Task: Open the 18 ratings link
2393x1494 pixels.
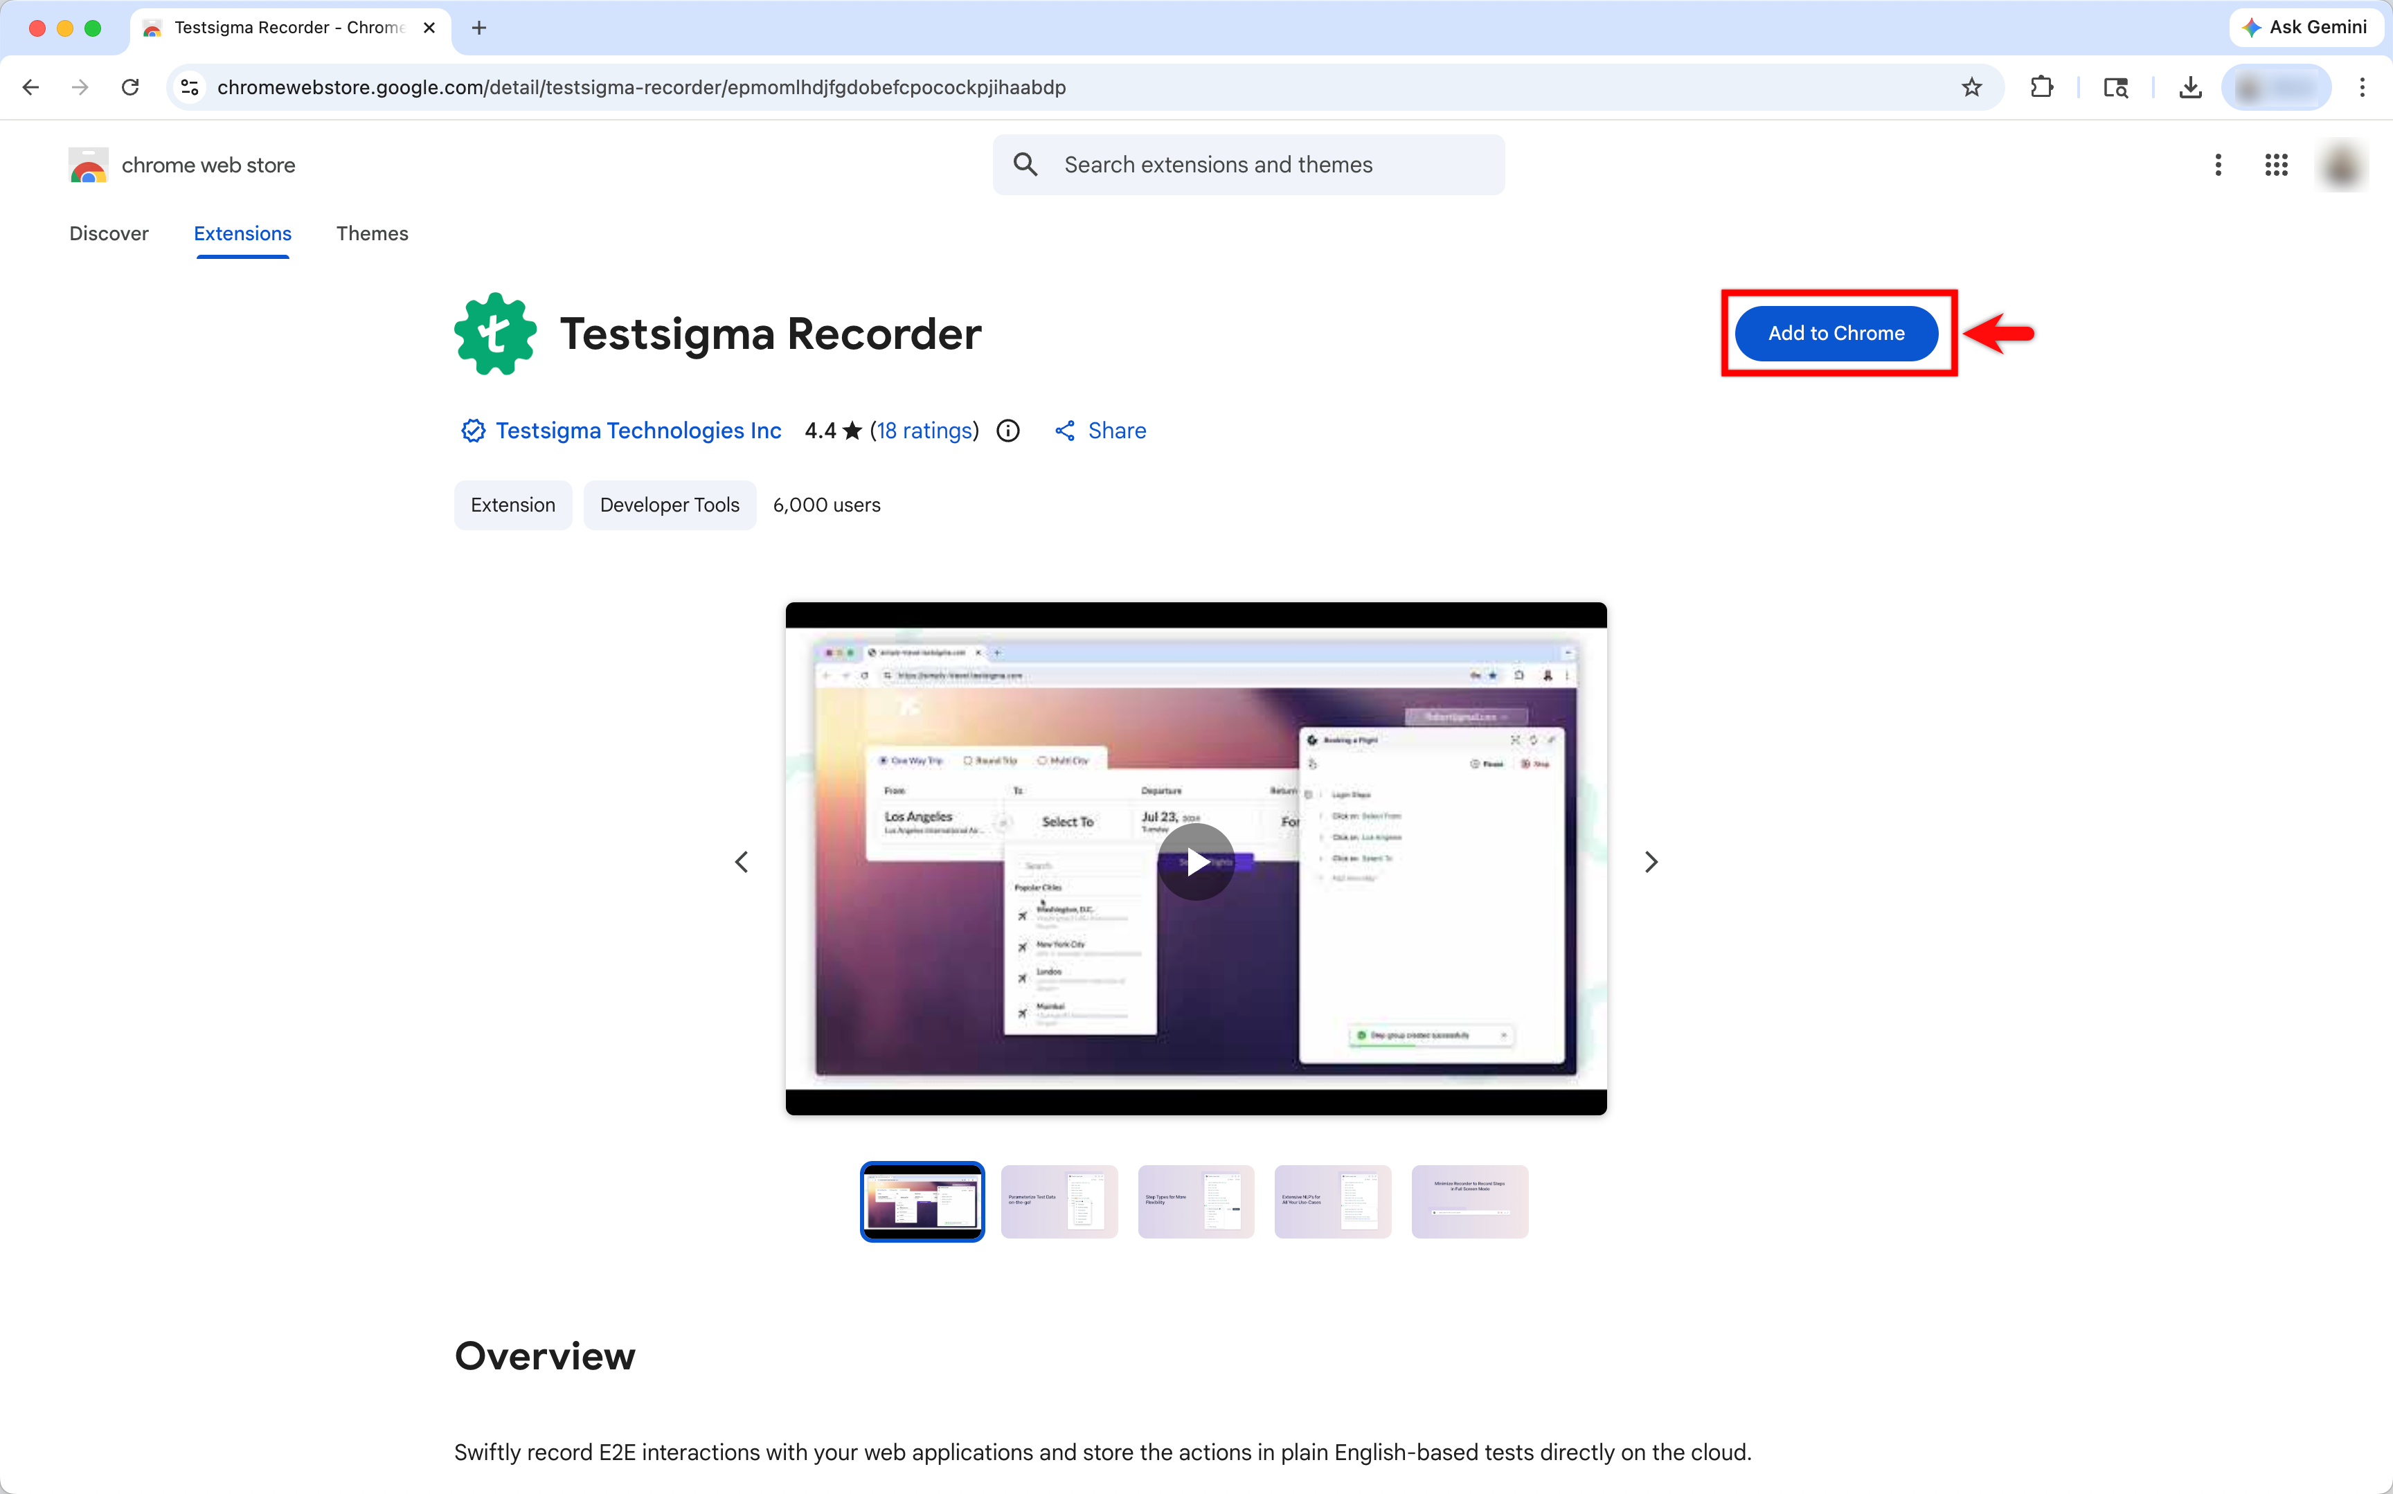Action: tap(924, 431)
